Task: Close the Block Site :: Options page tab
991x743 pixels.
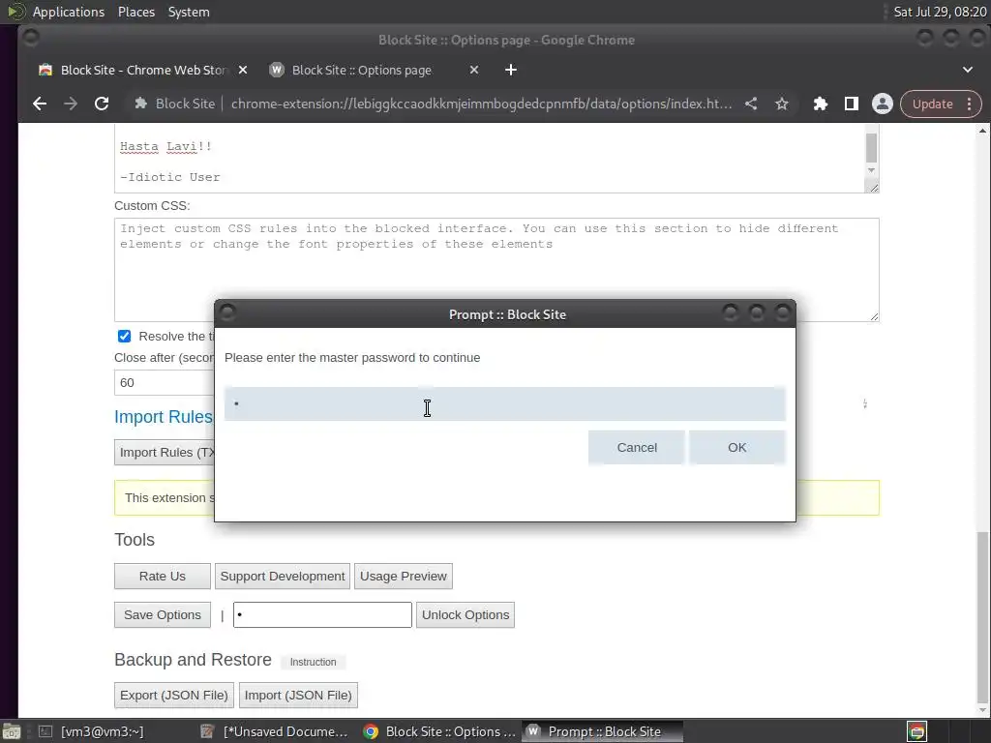Action: click(474, 70)
